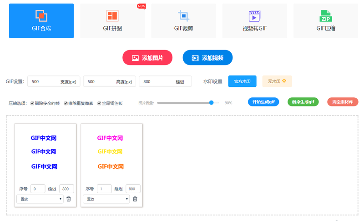Viewport: 364px width, 221px height.
Task: Click the 图片质量 slider handle
Action: click(x=211, y=102)
